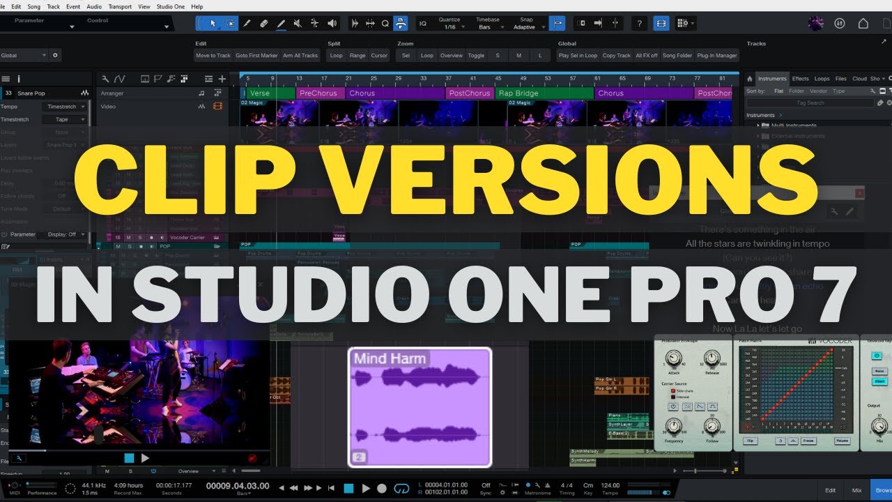Switch to the Cloud browser tab
892x502 pixels.
(859, 79)
